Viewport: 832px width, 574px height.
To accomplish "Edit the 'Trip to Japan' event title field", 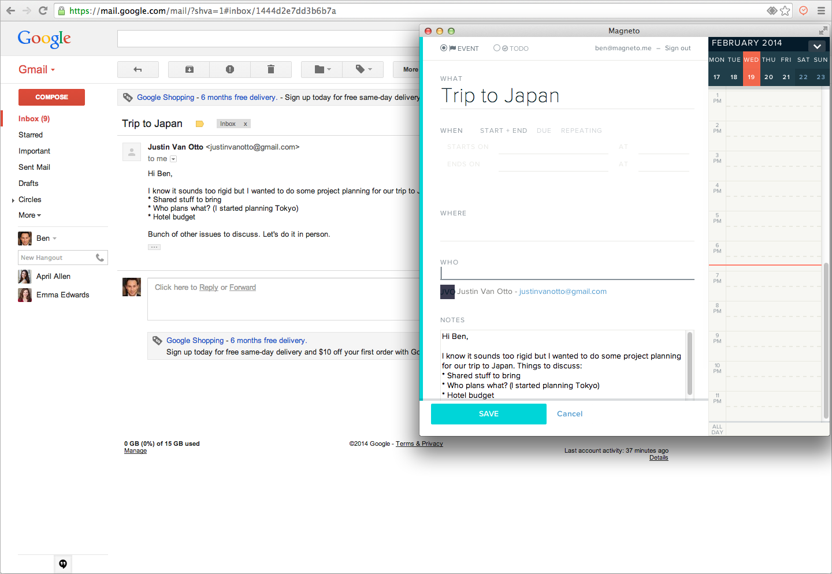I will pyautogui.click(x=567, y=96).
